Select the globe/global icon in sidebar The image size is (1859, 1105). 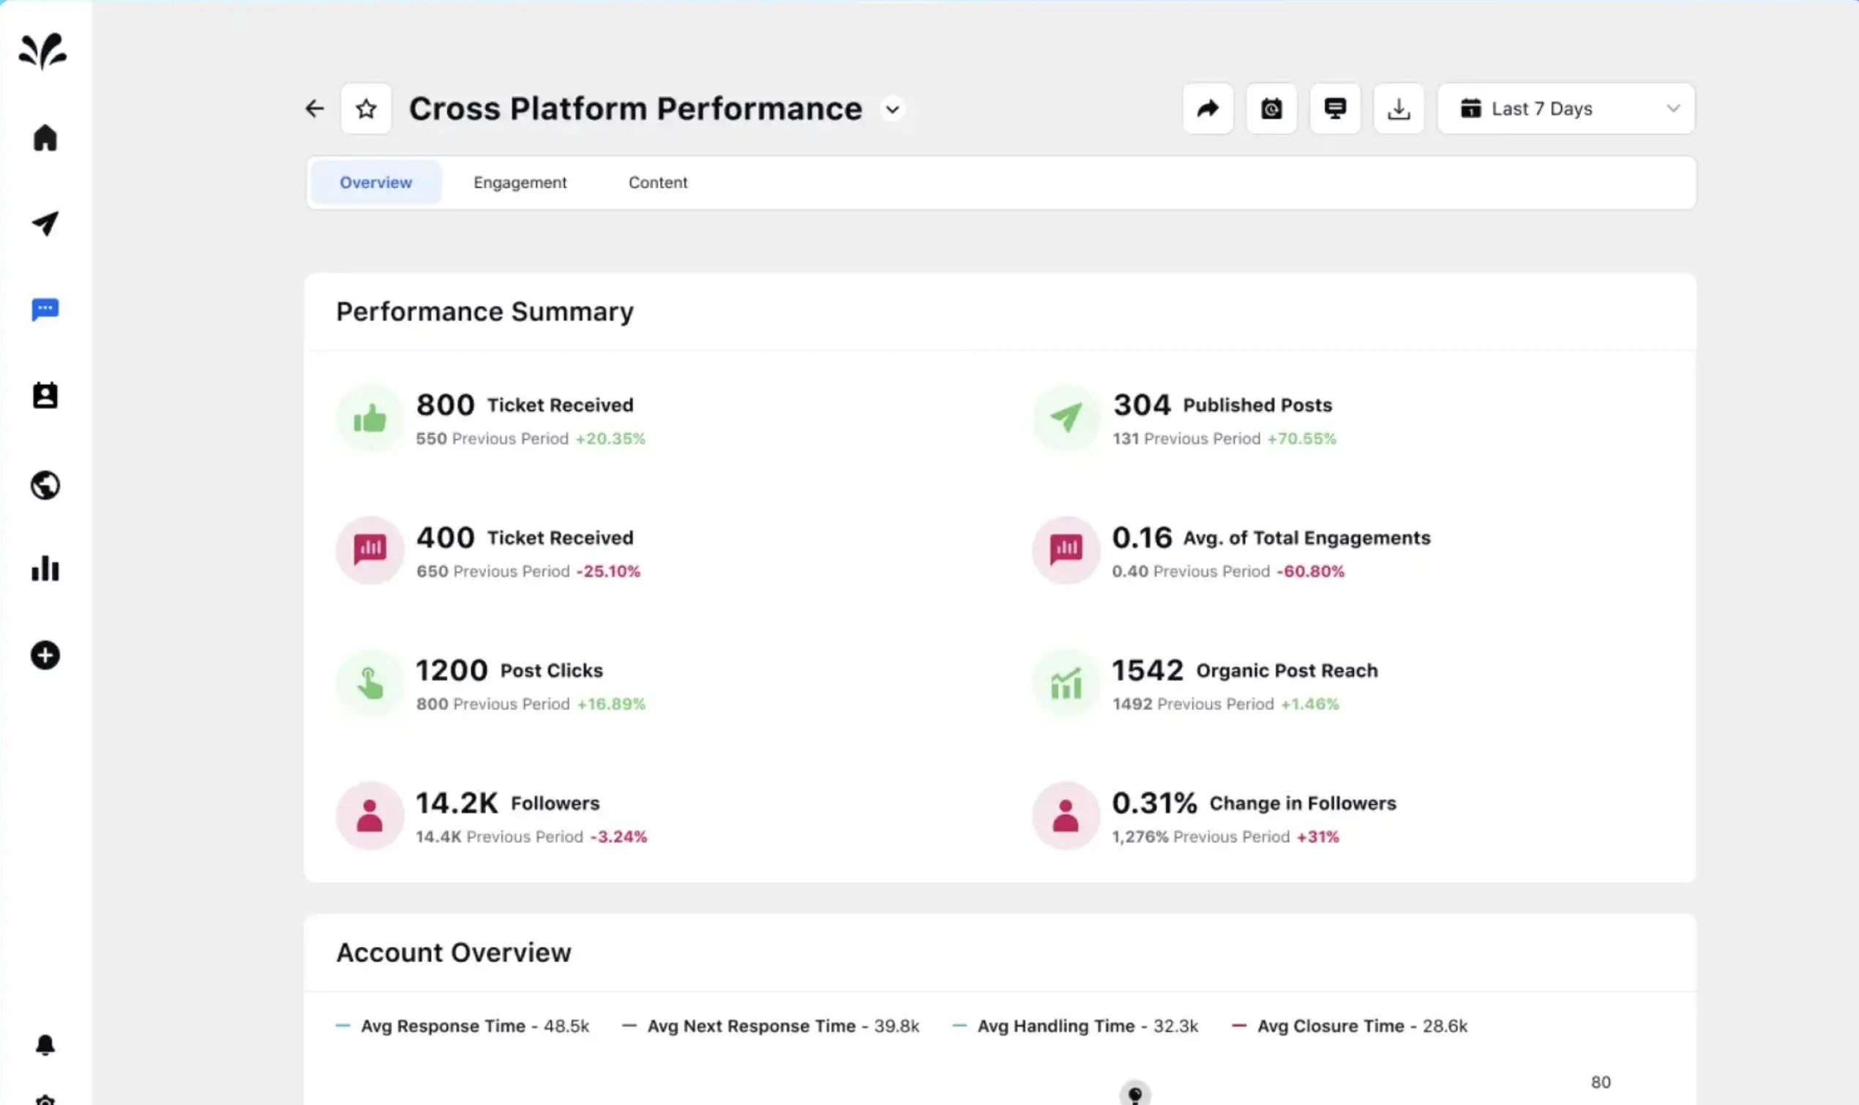coord(45,484)
